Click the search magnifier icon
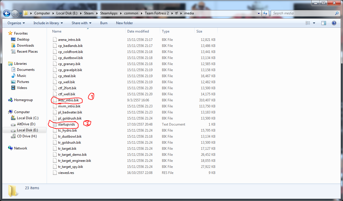The width and height of the screenshot is (343, 201). tap(337, 13)
